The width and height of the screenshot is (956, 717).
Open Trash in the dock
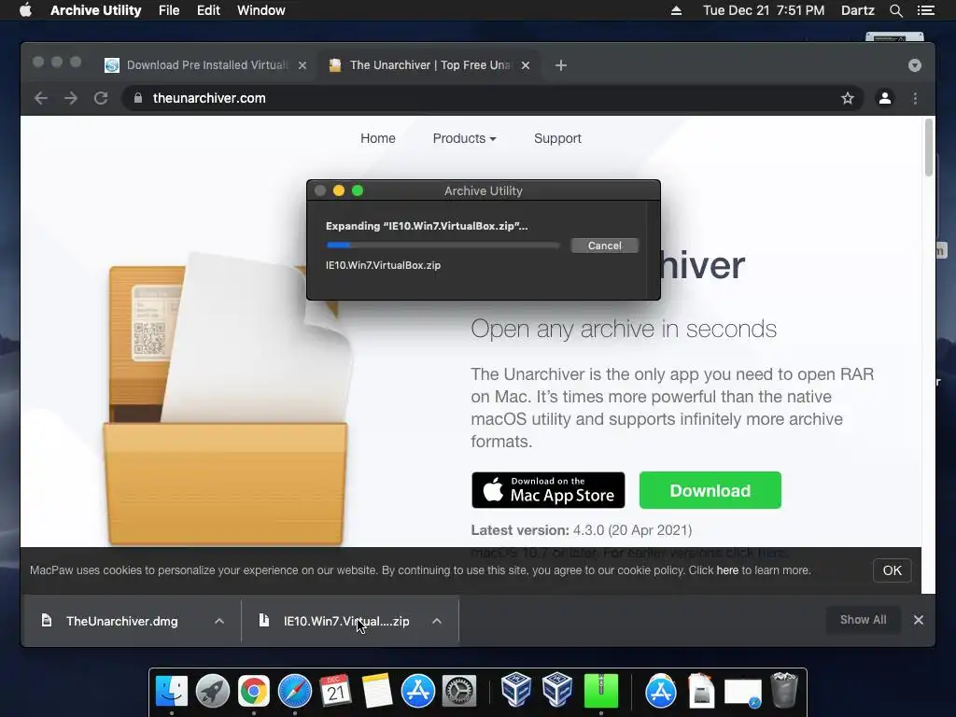click(784, 691)
